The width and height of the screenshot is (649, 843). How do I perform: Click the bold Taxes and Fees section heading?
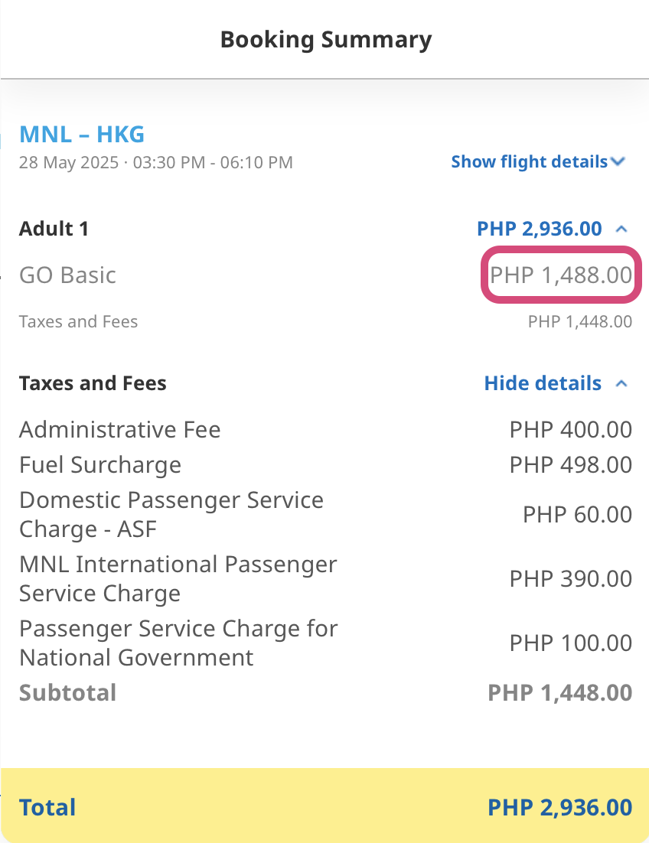click(x=93, y=383)
